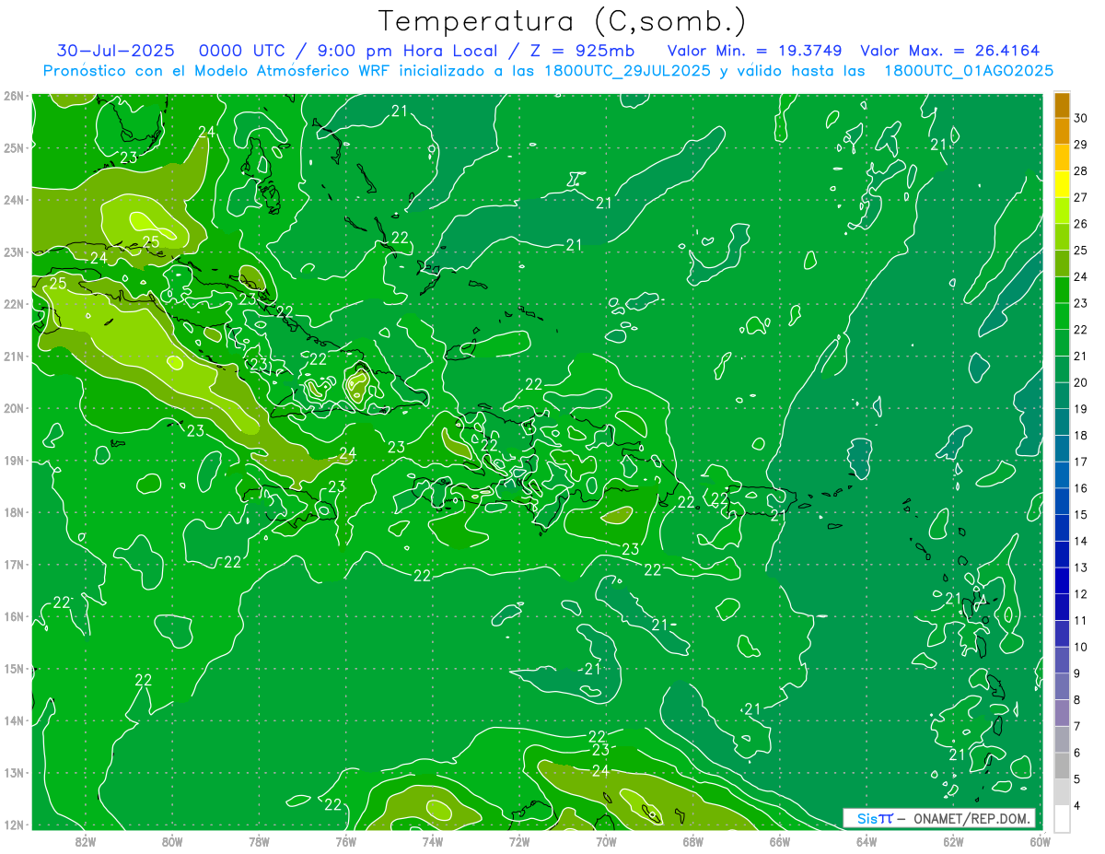Click the "62W" longitude axis label
1105x854 pixels.
coord(954,842)
